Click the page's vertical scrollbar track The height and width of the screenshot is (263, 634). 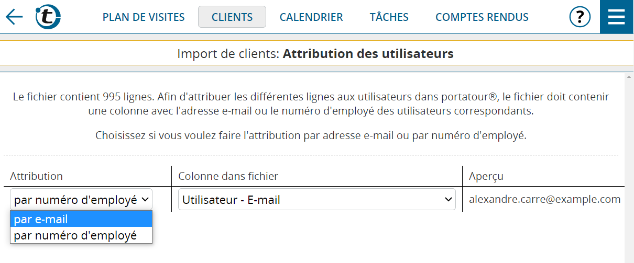(x=629, y=173)
